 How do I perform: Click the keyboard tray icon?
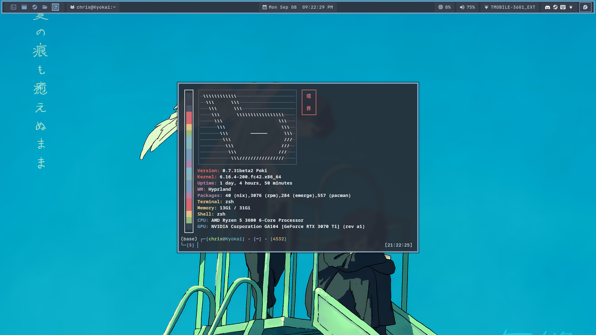[562, 7]
